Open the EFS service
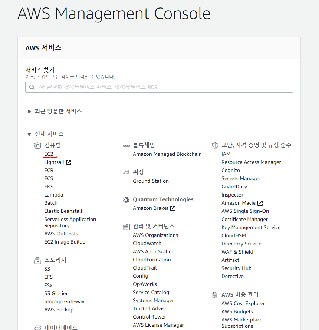The image size is (319, 330). tap(49, 277)
